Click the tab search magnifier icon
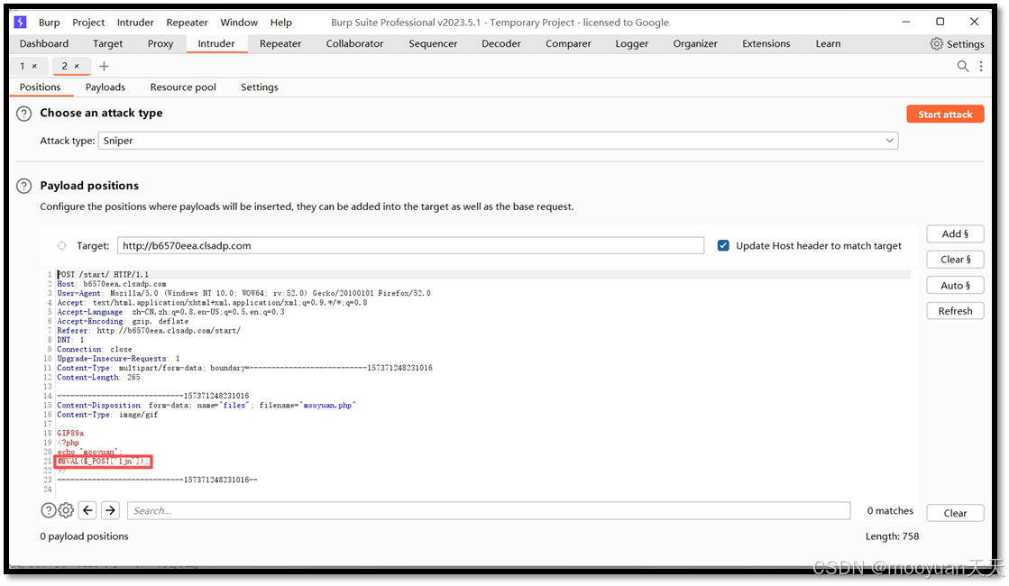This screenshot has height=586, width=1009. pos(963,66)
